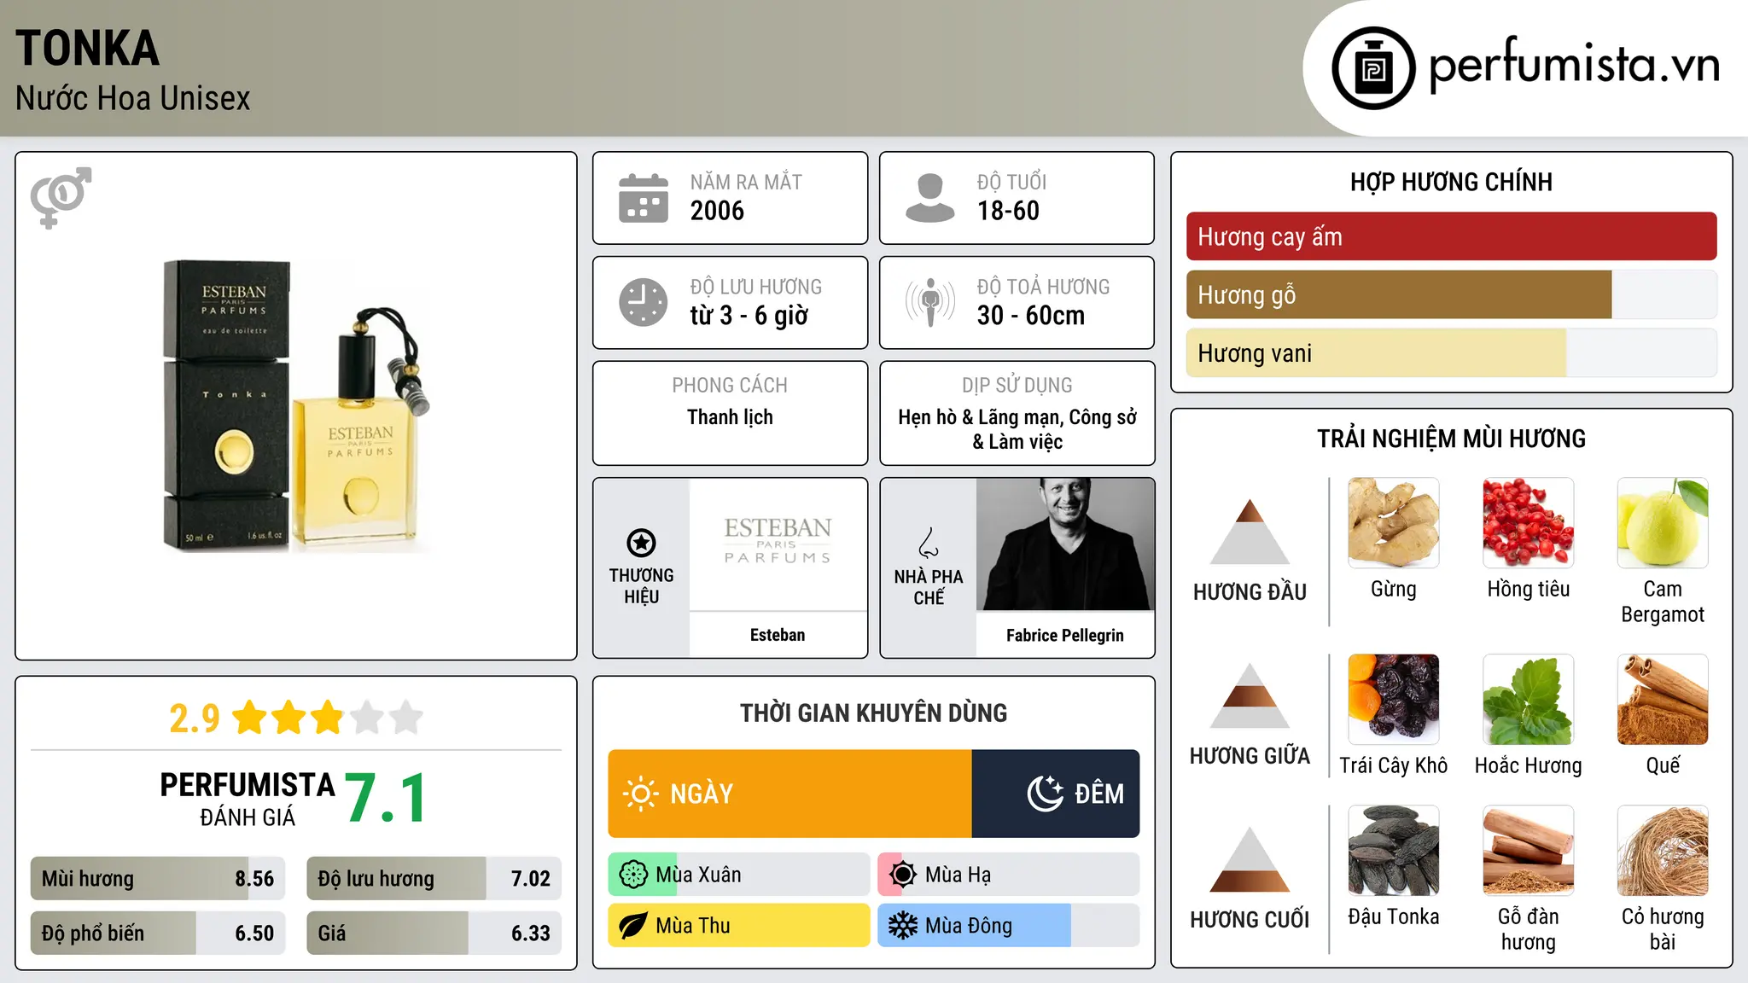Click the Perfumista đánh giá label

tap(248, 800)
